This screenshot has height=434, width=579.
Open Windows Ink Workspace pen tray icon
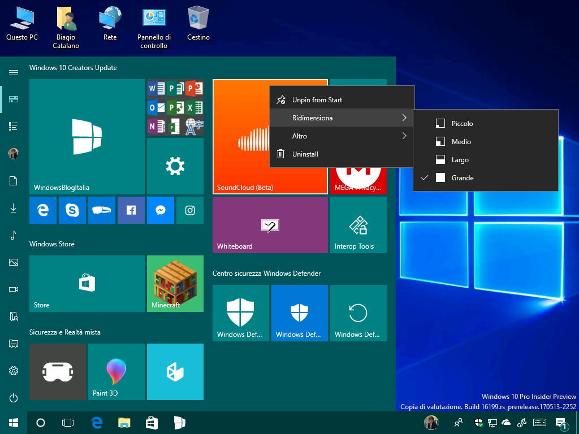coord(522,423)
